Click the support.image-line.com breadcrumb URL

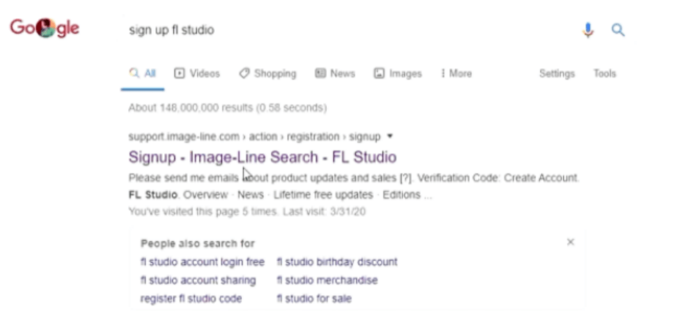coord(254,137)
